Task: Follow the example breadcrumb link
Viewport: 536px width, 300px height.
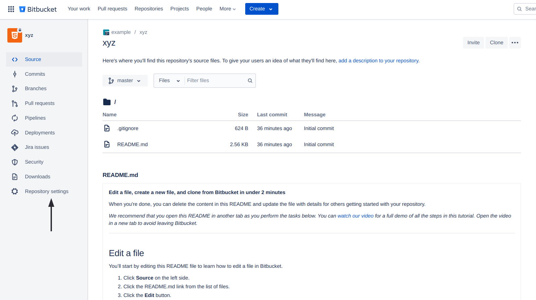Action: (x=121, y=32)
